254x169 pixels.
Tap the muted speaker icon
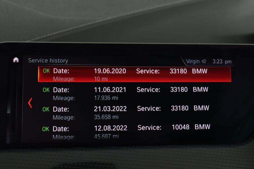pyautogui.click(x=204, y=61)
